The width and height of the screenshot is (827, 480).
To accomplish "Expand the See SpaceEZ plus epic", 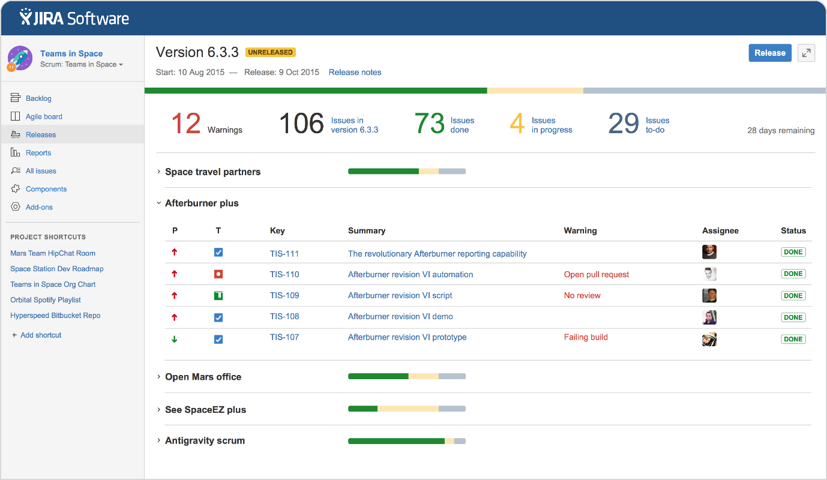I will [x=159, y=410].
